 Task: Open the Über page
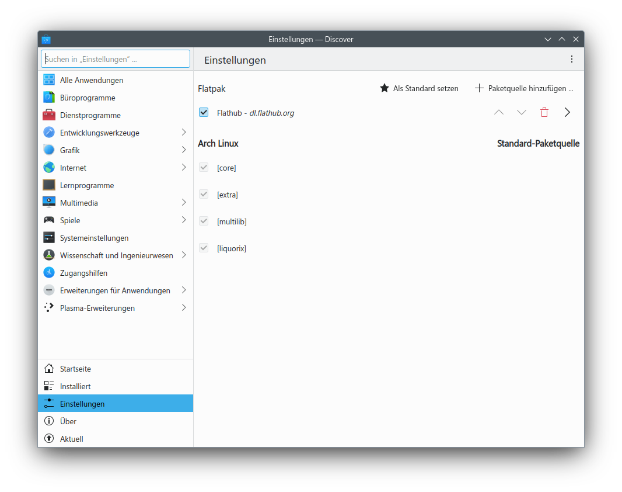coord(116,421)
